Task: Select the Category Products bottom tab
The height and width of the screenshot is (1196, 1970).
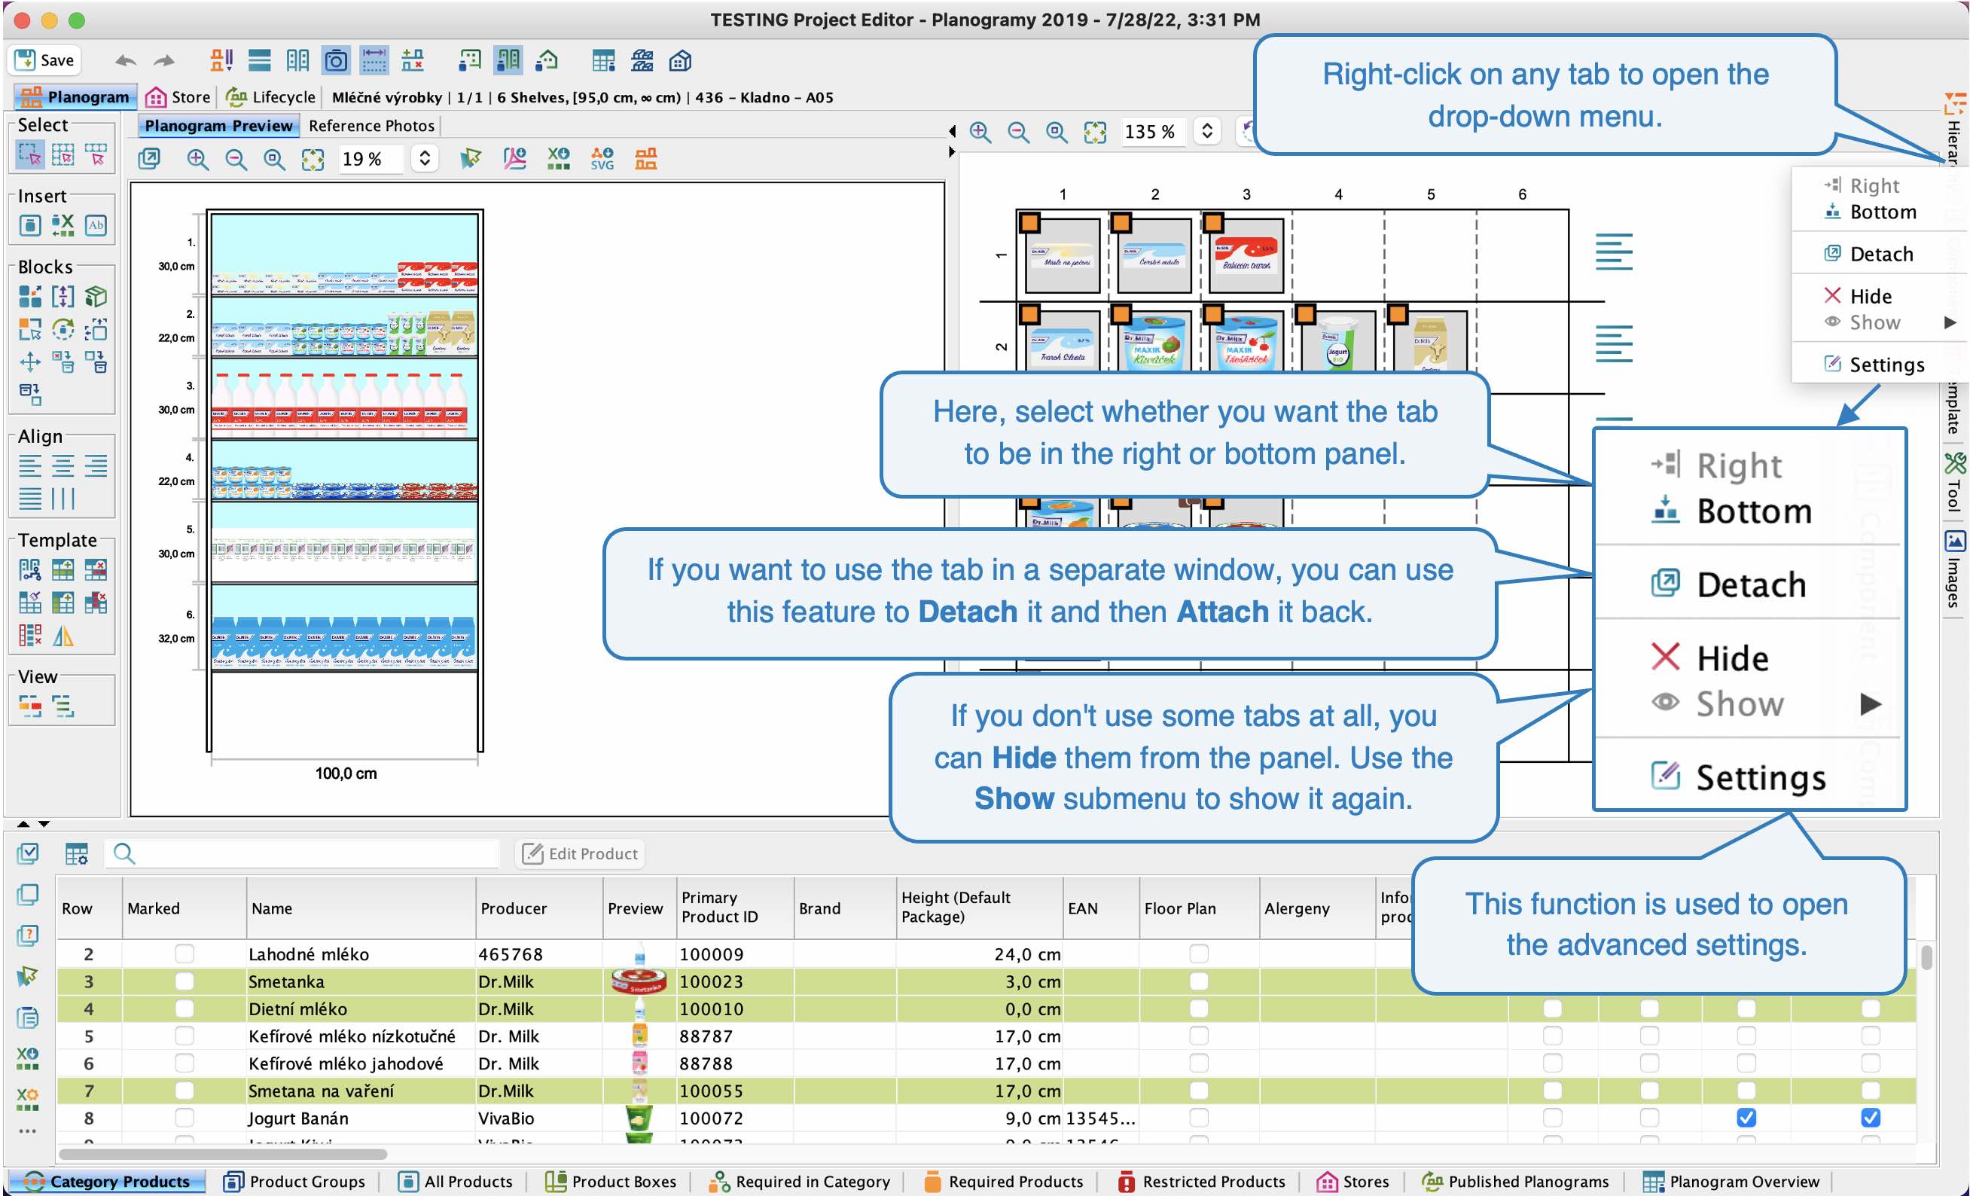Action: tap(107, 1182)
